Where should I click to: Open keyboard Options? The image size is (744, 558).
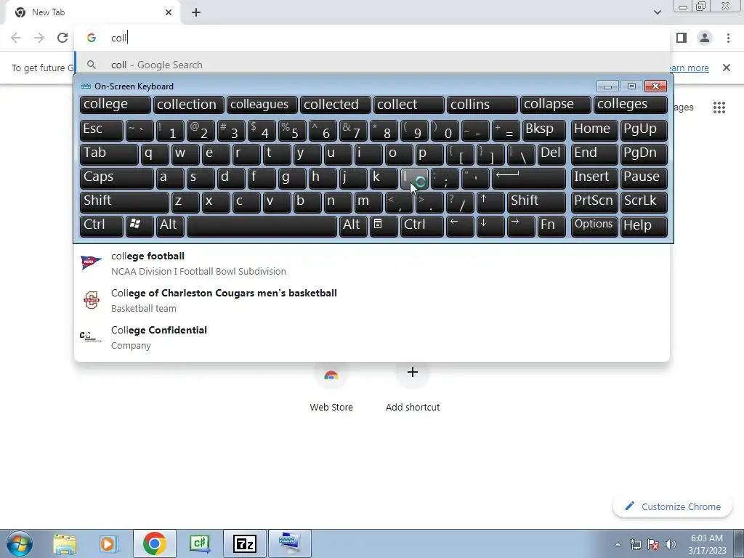tap(594, 225)
